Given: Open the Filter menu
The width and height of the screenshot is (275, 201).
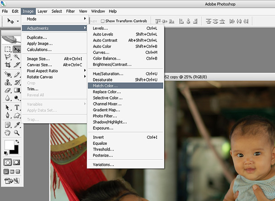Looking at the screenshot, I should pos(71,11).
